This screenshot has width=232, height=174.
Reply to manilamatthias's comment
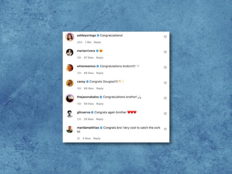click(97, 139)
